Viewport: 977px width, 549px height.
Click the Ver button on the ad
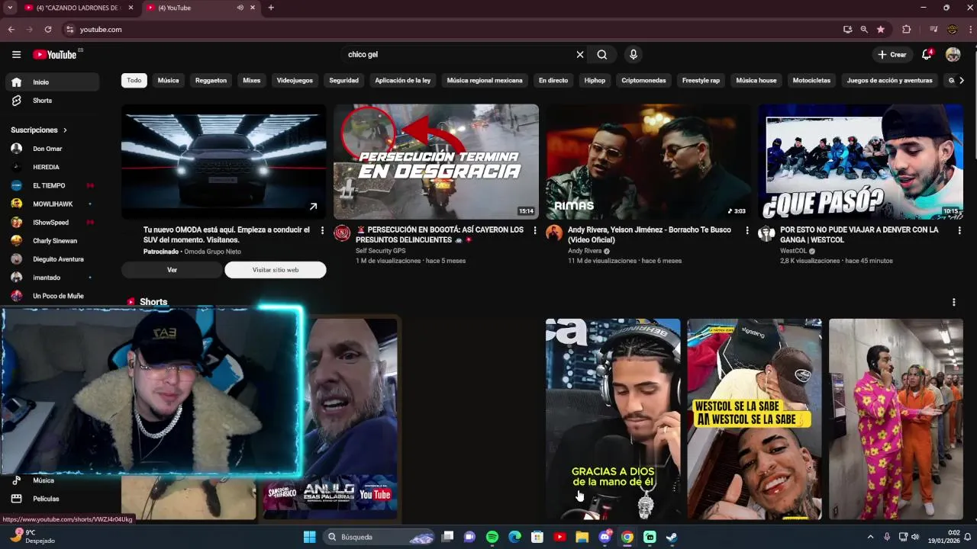[x=172, y=270]
